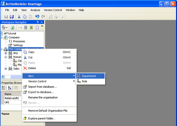
Task: Expand the Sales department node
Action: click(x=6, y=69)
